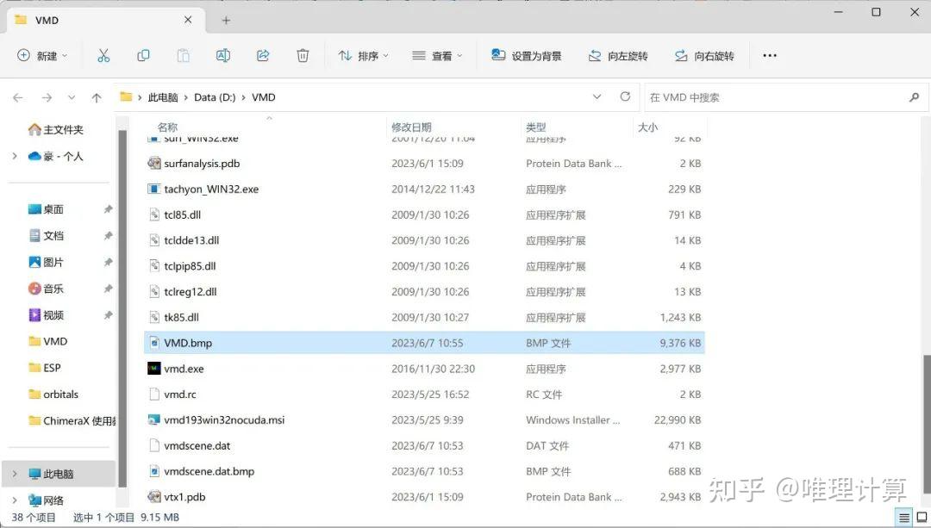Click the large thumbnails toggle at bottom right
931x528 pixels.
pyautogui.click(x=922, y=515)
